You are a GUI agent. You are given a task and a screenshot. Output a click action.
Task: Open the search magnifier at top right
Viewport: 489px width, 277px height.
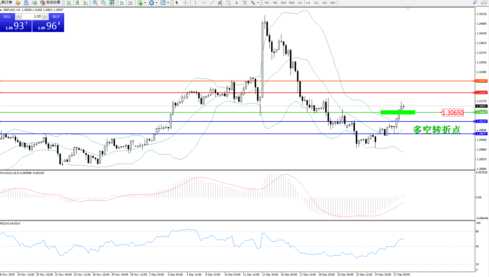click(x=475, y=3)
